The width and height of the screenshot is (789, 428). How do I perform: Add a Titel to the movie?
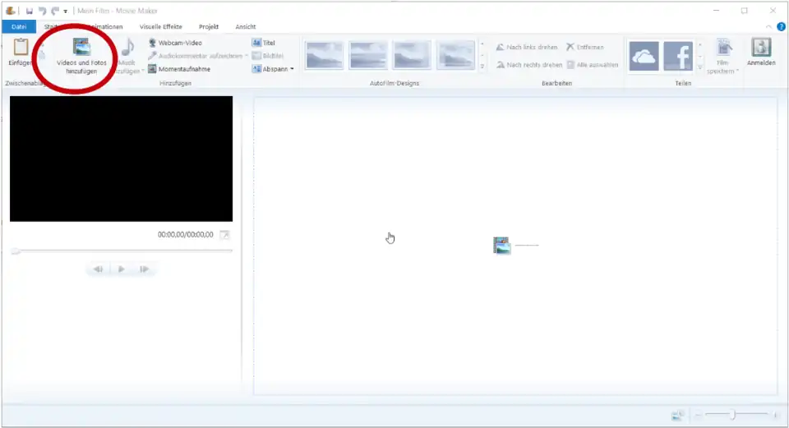point(256,43)
